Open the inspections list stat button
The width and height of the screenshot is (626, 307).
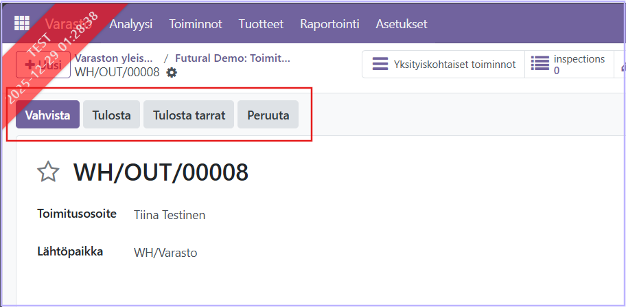pyautogui.click(x=568, y=65)
